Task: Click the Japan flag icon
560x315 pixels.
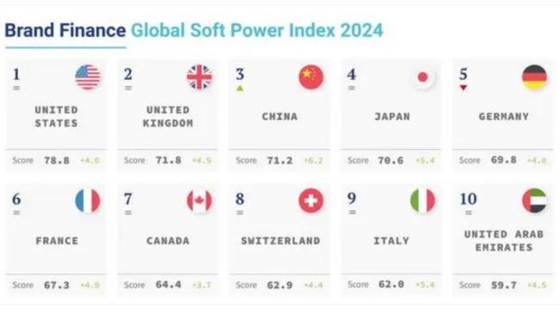Action: [423, 77]
